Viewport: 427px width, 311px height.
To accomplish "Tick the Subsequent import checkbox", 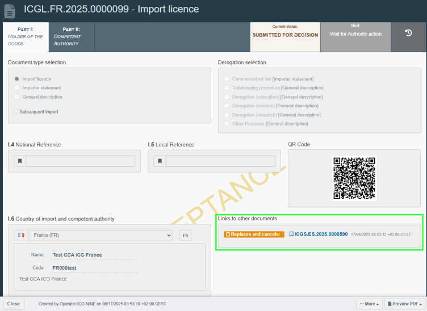I will 16,112.
